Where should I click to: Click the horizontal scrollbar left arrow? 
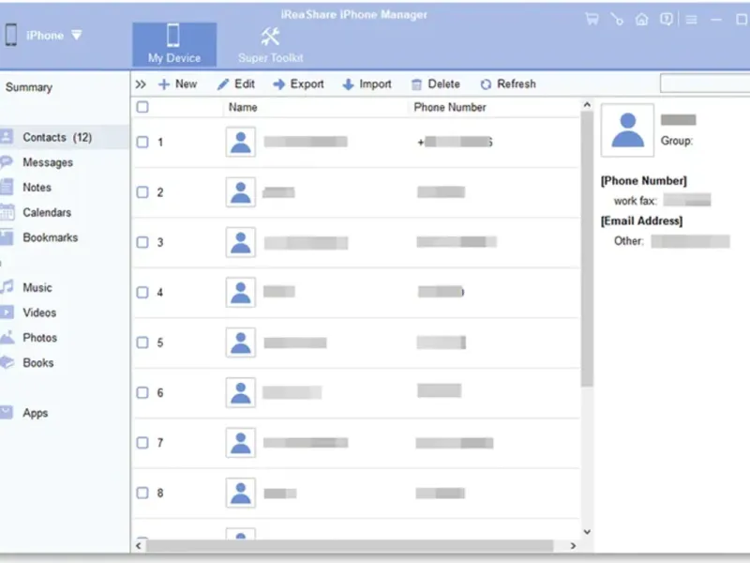[x=138, y=546]
